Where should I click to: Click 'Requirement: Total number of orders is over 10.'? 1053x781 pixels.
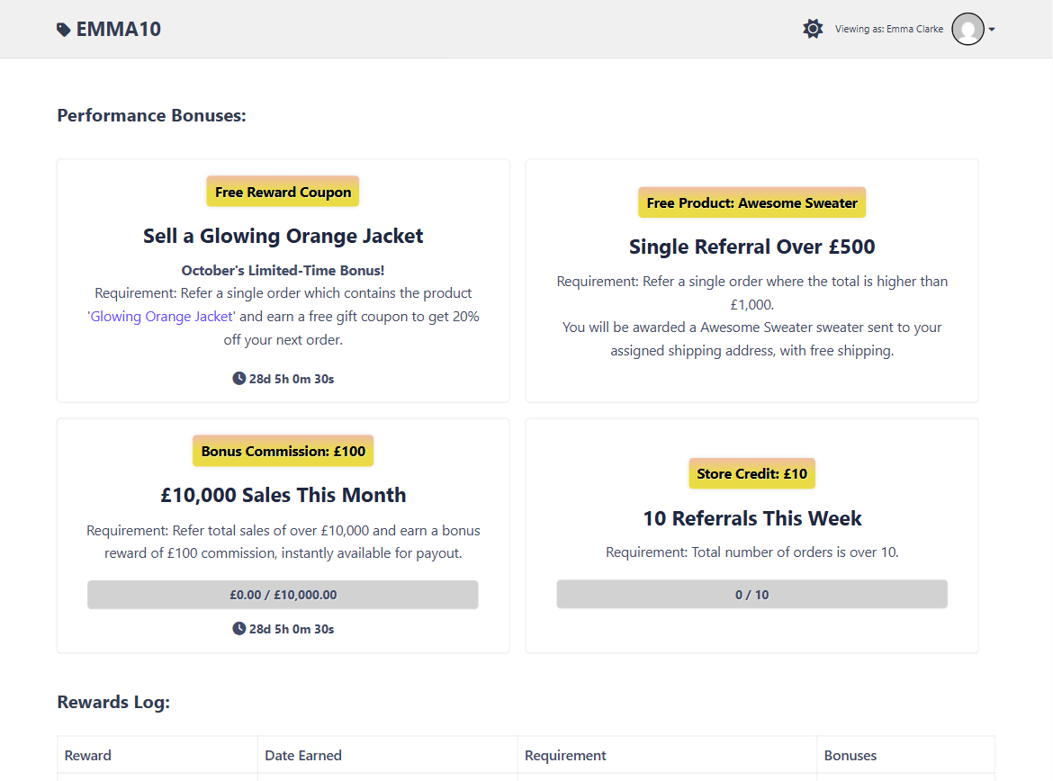coord(751,552)
